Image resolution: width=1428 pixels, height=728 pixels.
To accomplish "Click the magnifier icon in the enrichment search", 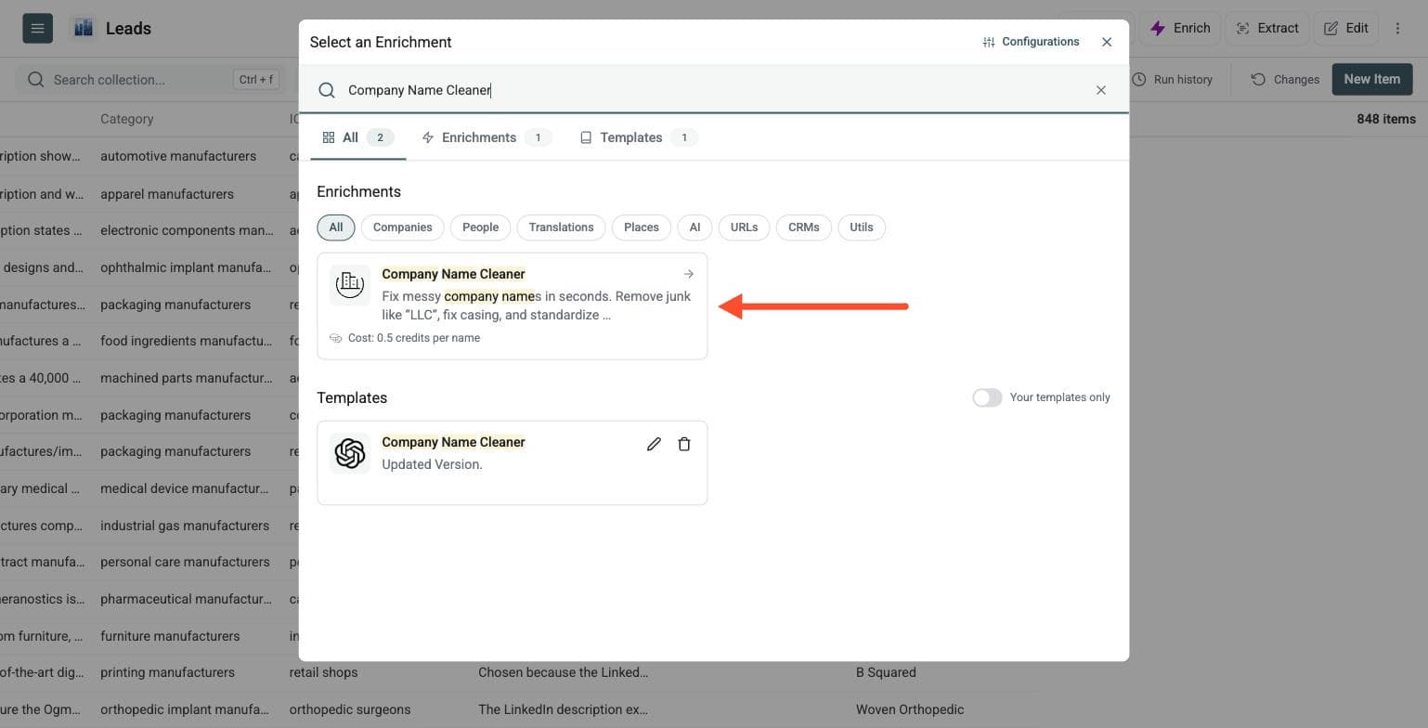I will 326,90.
